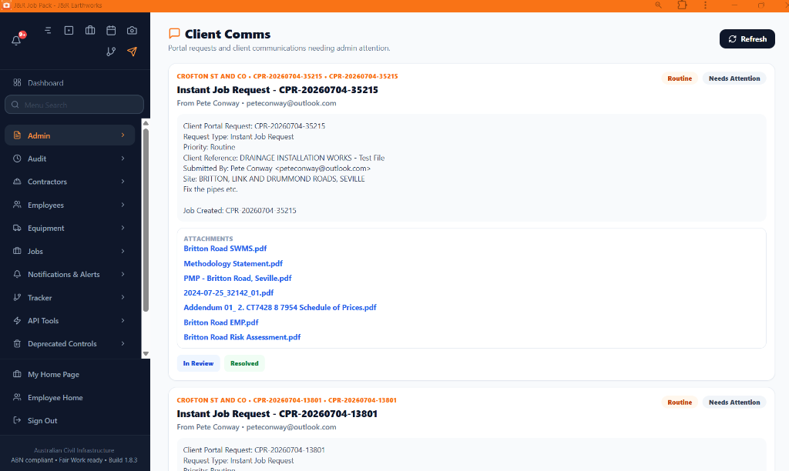Mark CPR-20260704-35215 request as In Review
Image resolution: width=789 pixels, height=471 pixels.
[x=198, y=363]
